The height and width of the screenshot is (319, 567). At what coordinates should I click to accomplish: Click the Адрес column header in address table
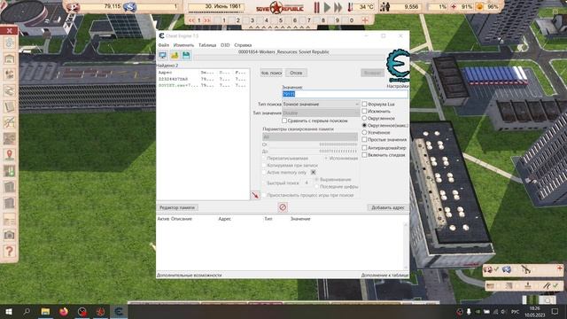pyautogui.click(x=224, y=219)
